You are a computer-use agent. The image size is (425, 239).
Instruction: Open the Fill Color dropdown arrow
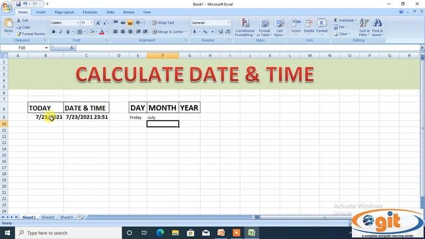(96, 32)
